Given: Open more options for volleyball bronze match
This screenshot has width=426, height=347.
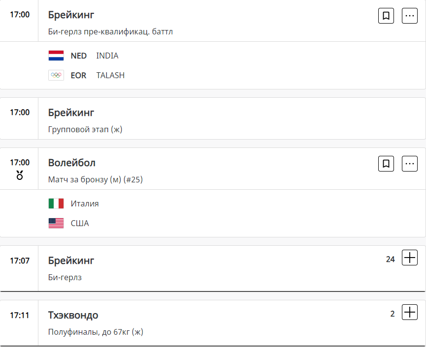Looking at the screenshot, I should (x=410, y=164).
